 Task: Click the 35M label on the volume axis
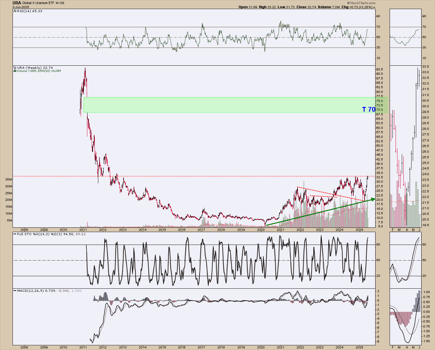click(8, 180)
